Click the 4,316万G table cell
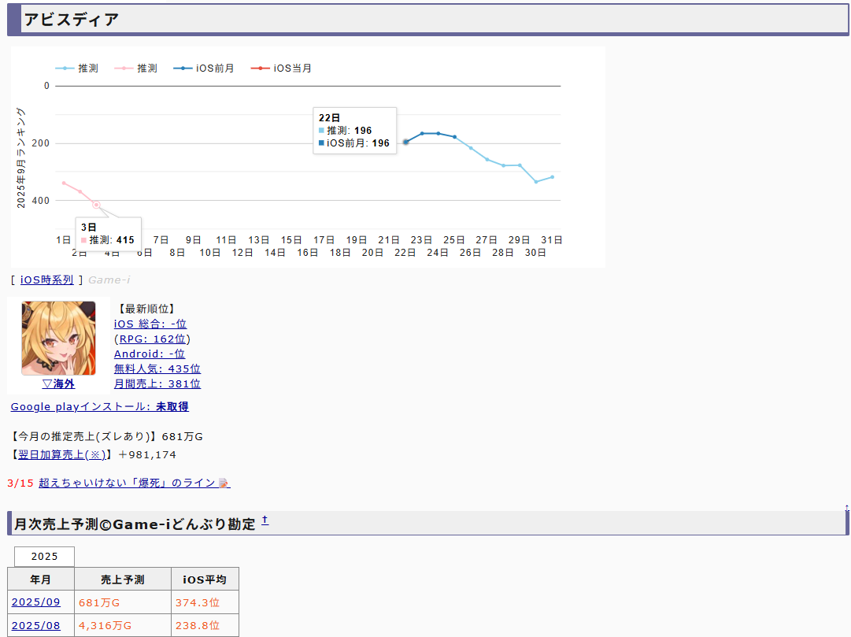The width and height of the screenshot is (851, 637). [123, 626]
